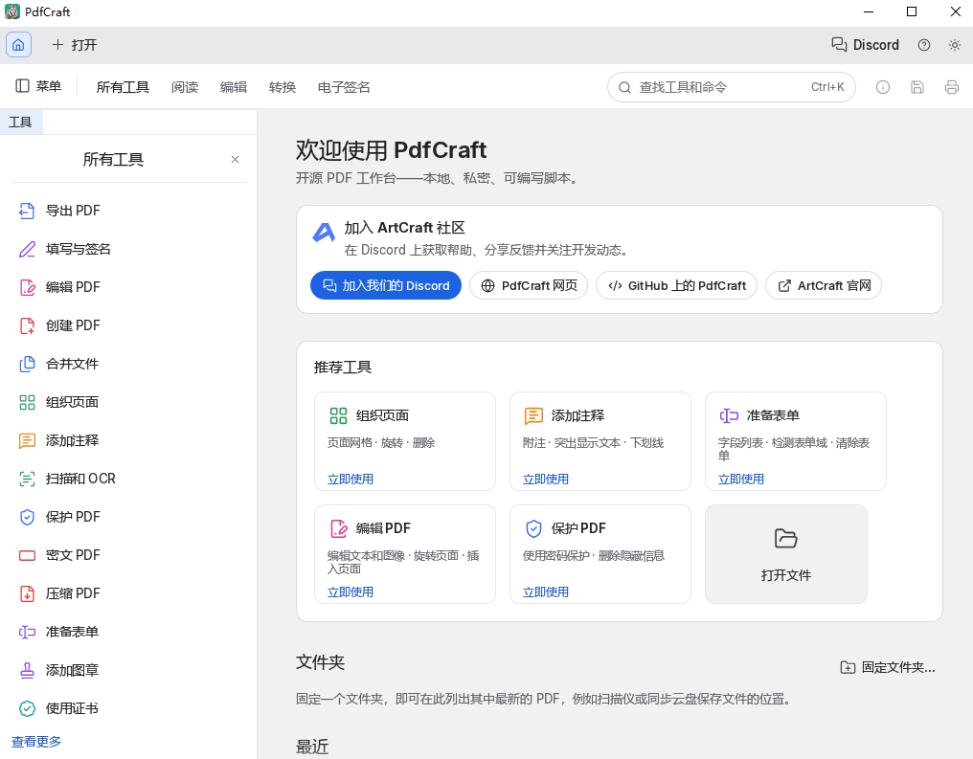Image resolution: width=973 pixels, height=759 pixels.
Task: Toggle the theme sun icon
Action: coord(955,45)
